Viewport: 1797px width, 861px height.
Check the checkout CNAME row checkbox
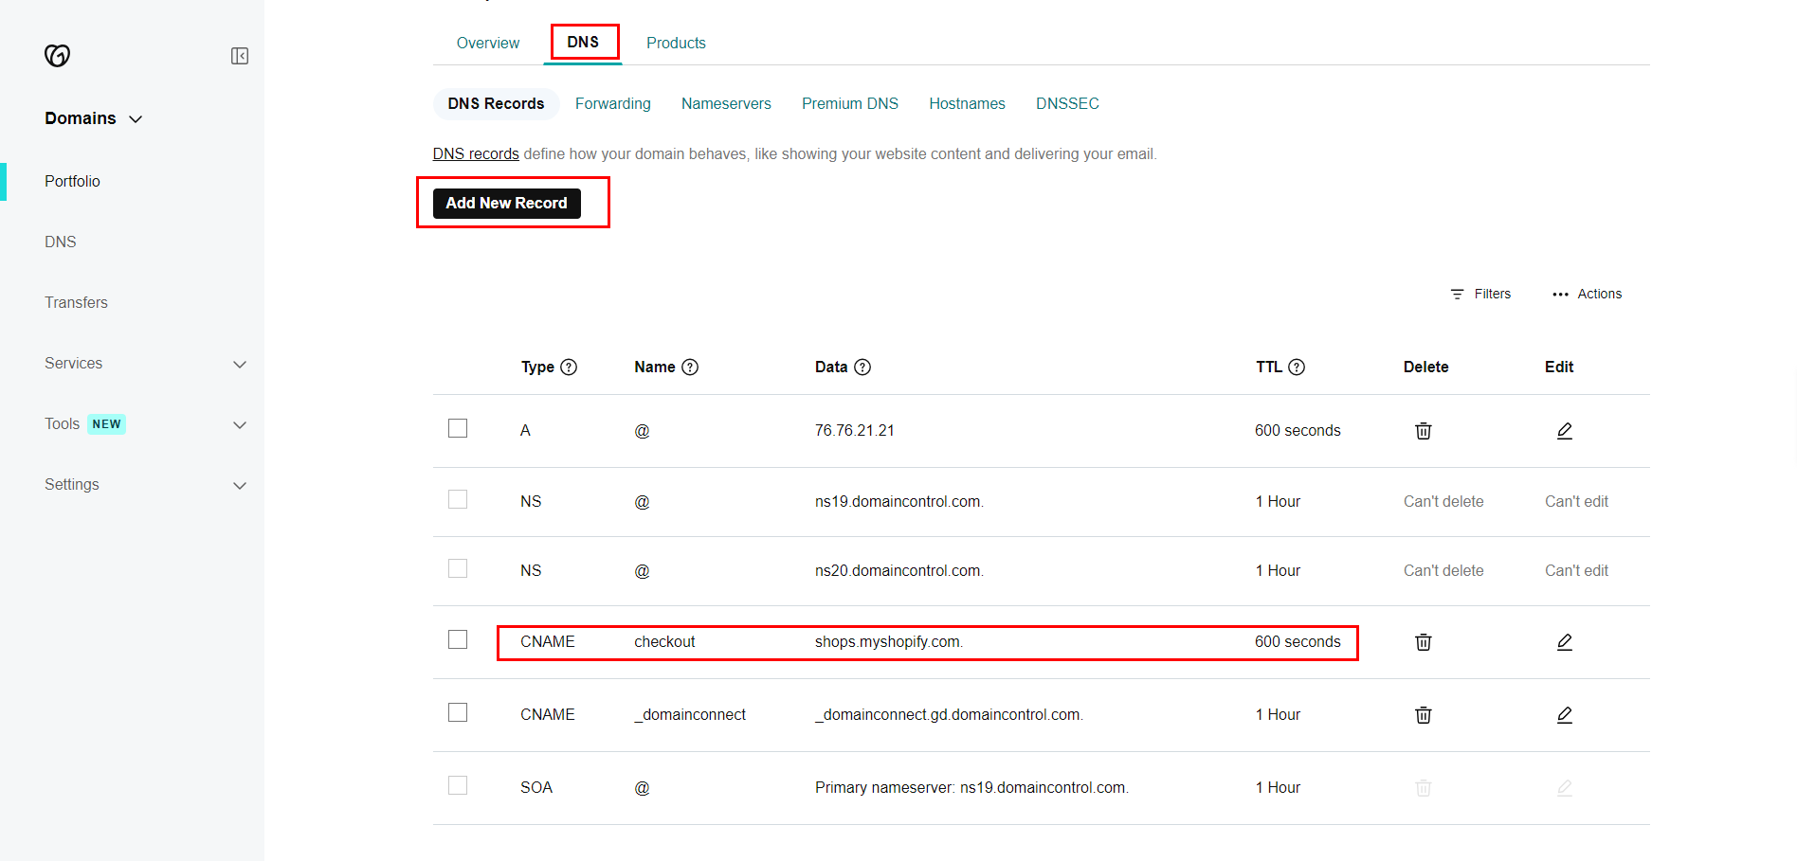[458, 639]
